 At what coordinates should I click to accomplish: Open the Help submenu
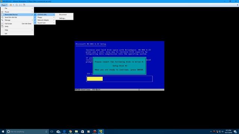click(17, 30)
